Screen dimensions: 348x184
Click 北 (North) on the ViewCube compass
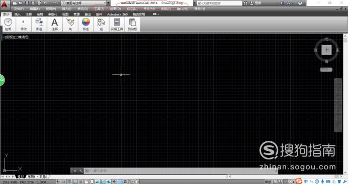(x=326, y=39)
